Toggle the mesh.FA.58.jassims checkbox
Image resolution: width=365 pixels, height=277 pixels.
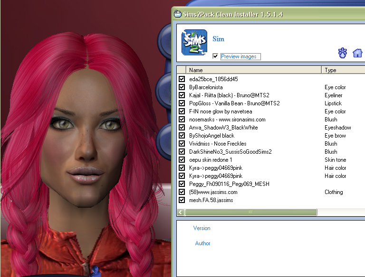182,200
